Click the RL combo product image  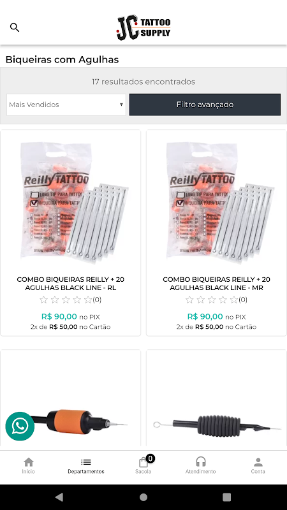click(x=74, y=201)
